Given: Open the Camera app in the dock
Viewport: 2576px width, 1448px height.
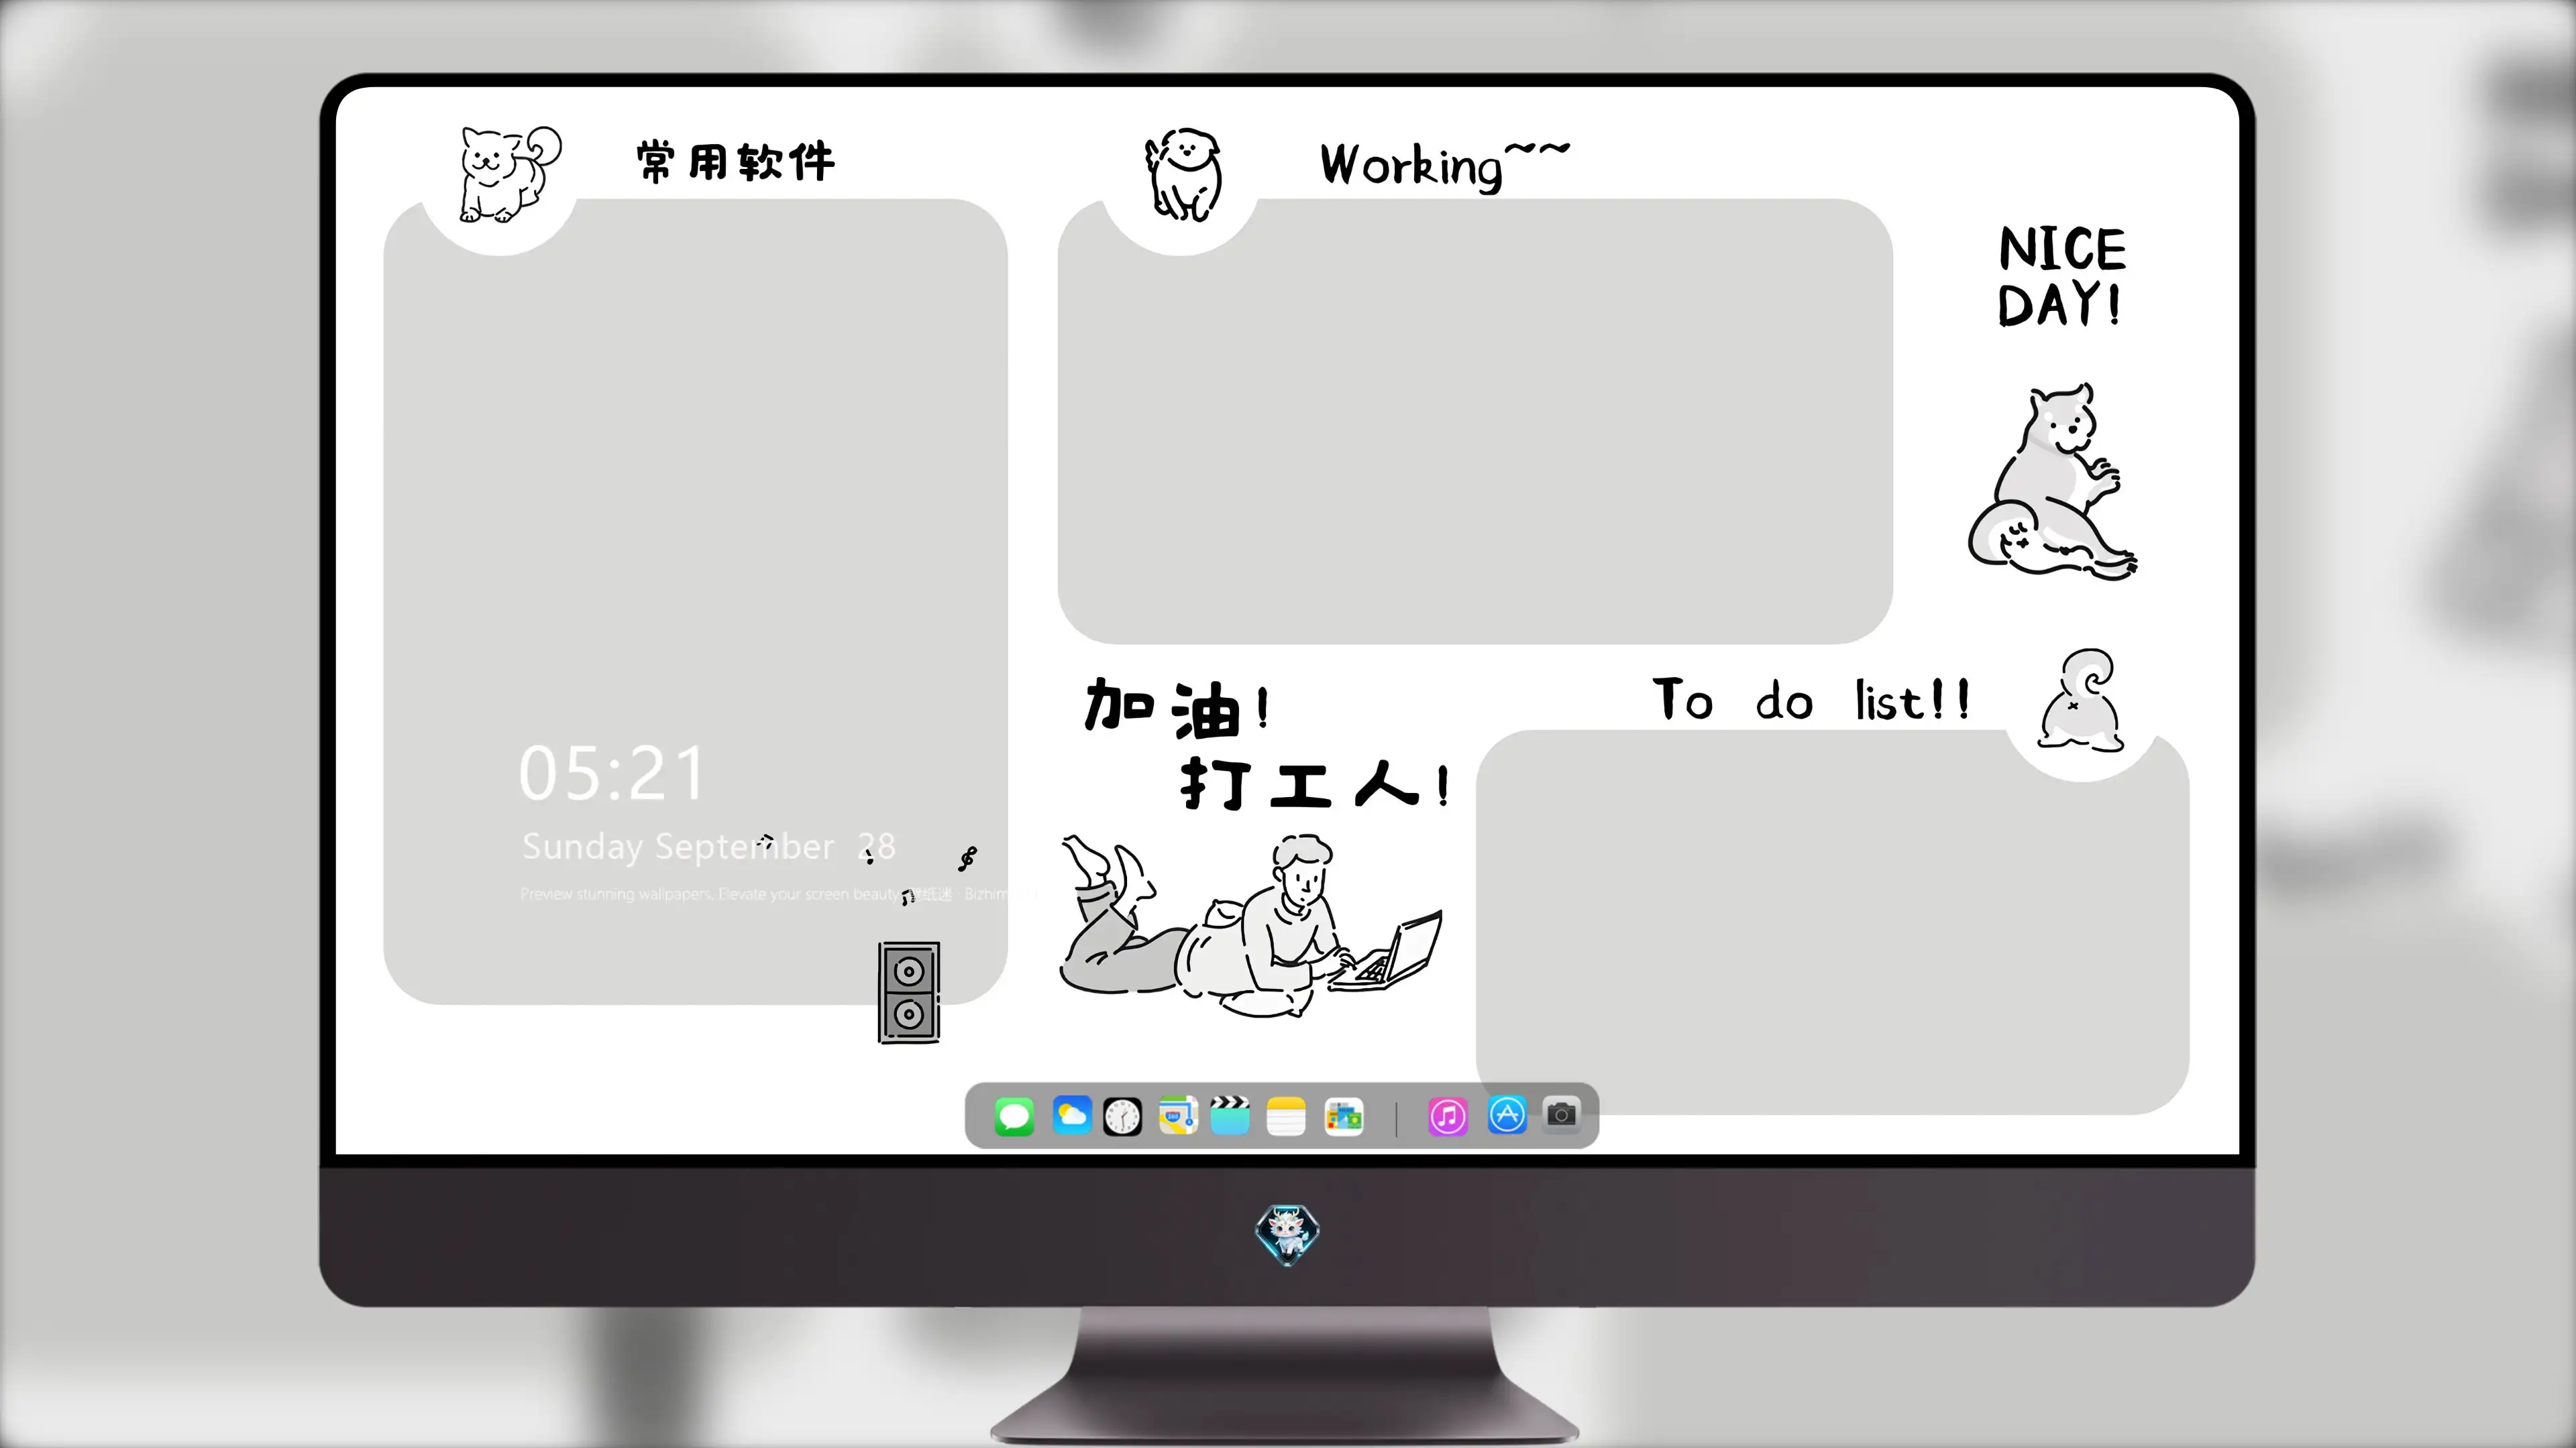Looking at the screenshot, I should point(1561,1115).
